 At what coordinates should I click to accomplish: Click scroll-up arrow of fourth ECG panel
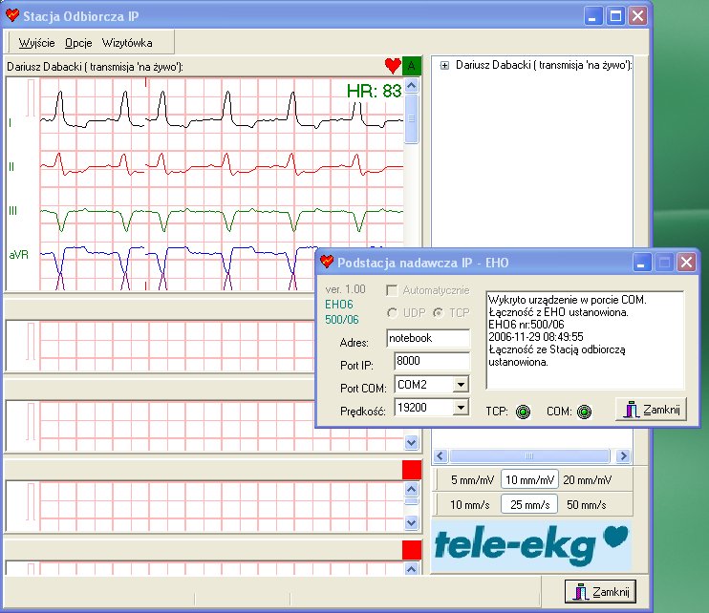411,489
